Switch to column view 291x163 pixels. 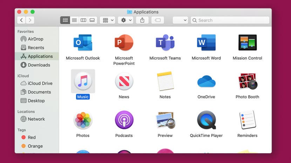(x=83, y=20)
